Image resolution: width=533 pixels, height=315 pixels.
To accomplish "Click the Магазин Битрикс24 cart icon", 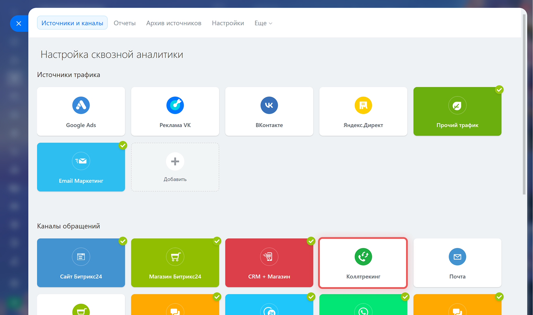I will point(175,257).
